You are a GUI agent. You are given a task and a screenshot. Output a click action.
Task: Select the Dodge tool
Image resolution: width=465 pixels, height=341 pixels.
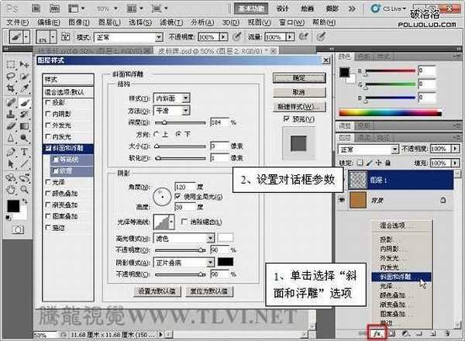tap(24, 138)
